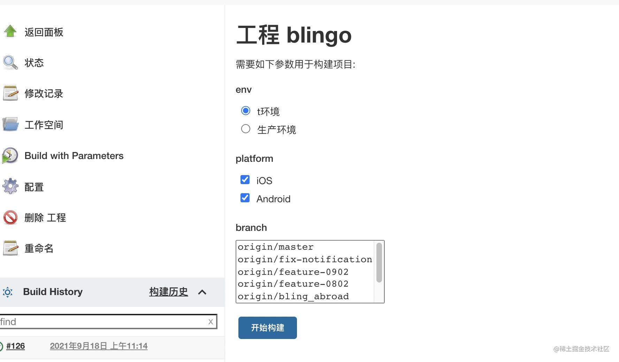Click the red prohibited 删除 工程 icon
The height and width of the screenshot is (362, 619).
tap(10, 218)
